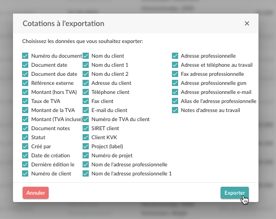Disable Date de création export field
The width and height of the screenshot is (276, 219).
(x=25, y=156)
